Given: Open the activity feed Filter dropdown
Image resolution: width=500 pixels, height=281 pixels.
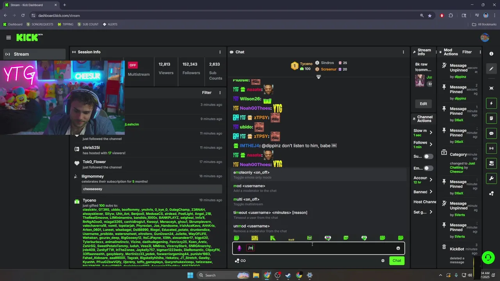Looking at the screenshot, I should click(207, 92).
